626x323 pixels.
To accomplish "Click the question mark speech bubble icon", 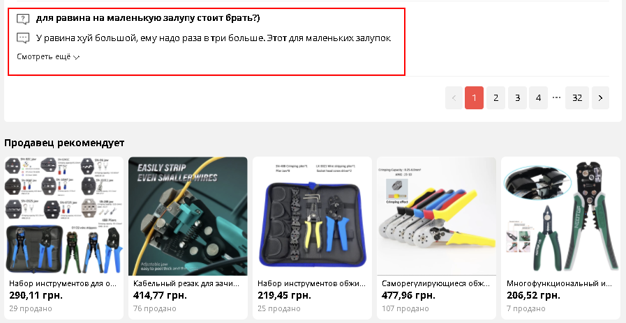I will [x=23, y=19].
